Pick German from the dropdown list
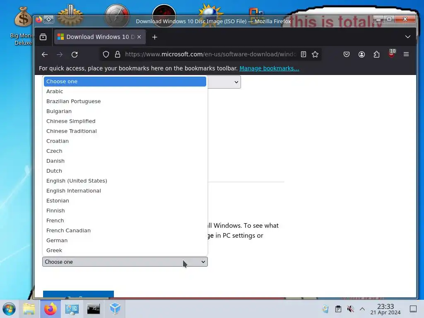 [x=125, y=241]
